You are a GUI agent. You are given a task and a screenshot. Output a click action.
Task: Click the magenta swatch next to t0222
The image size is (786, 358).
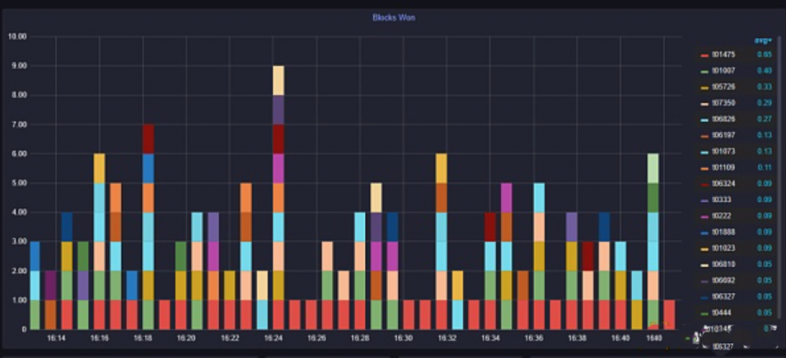(x=704, y=216)
